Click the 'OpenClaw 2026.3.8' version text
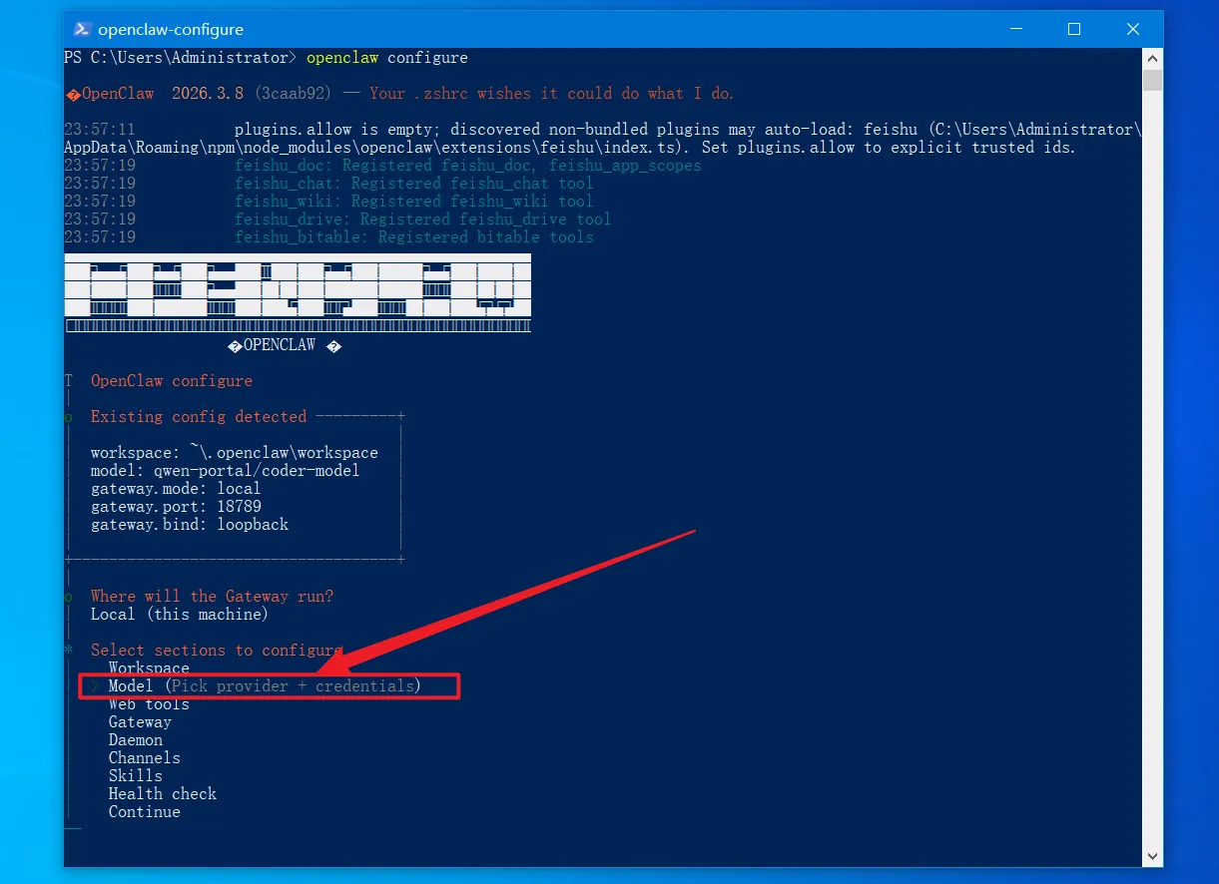 (x=163, y=93)
